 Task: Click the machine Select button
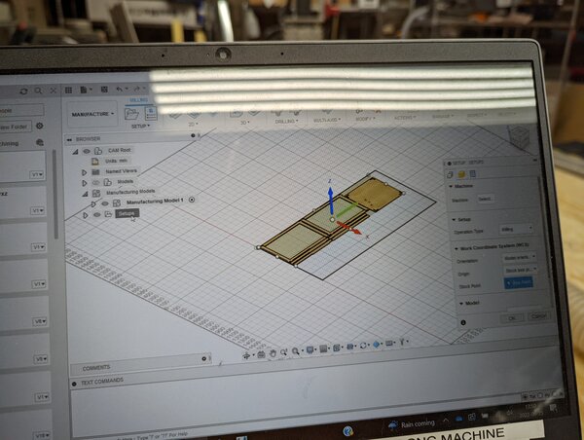pyautogui.click(x=485, y=199)
